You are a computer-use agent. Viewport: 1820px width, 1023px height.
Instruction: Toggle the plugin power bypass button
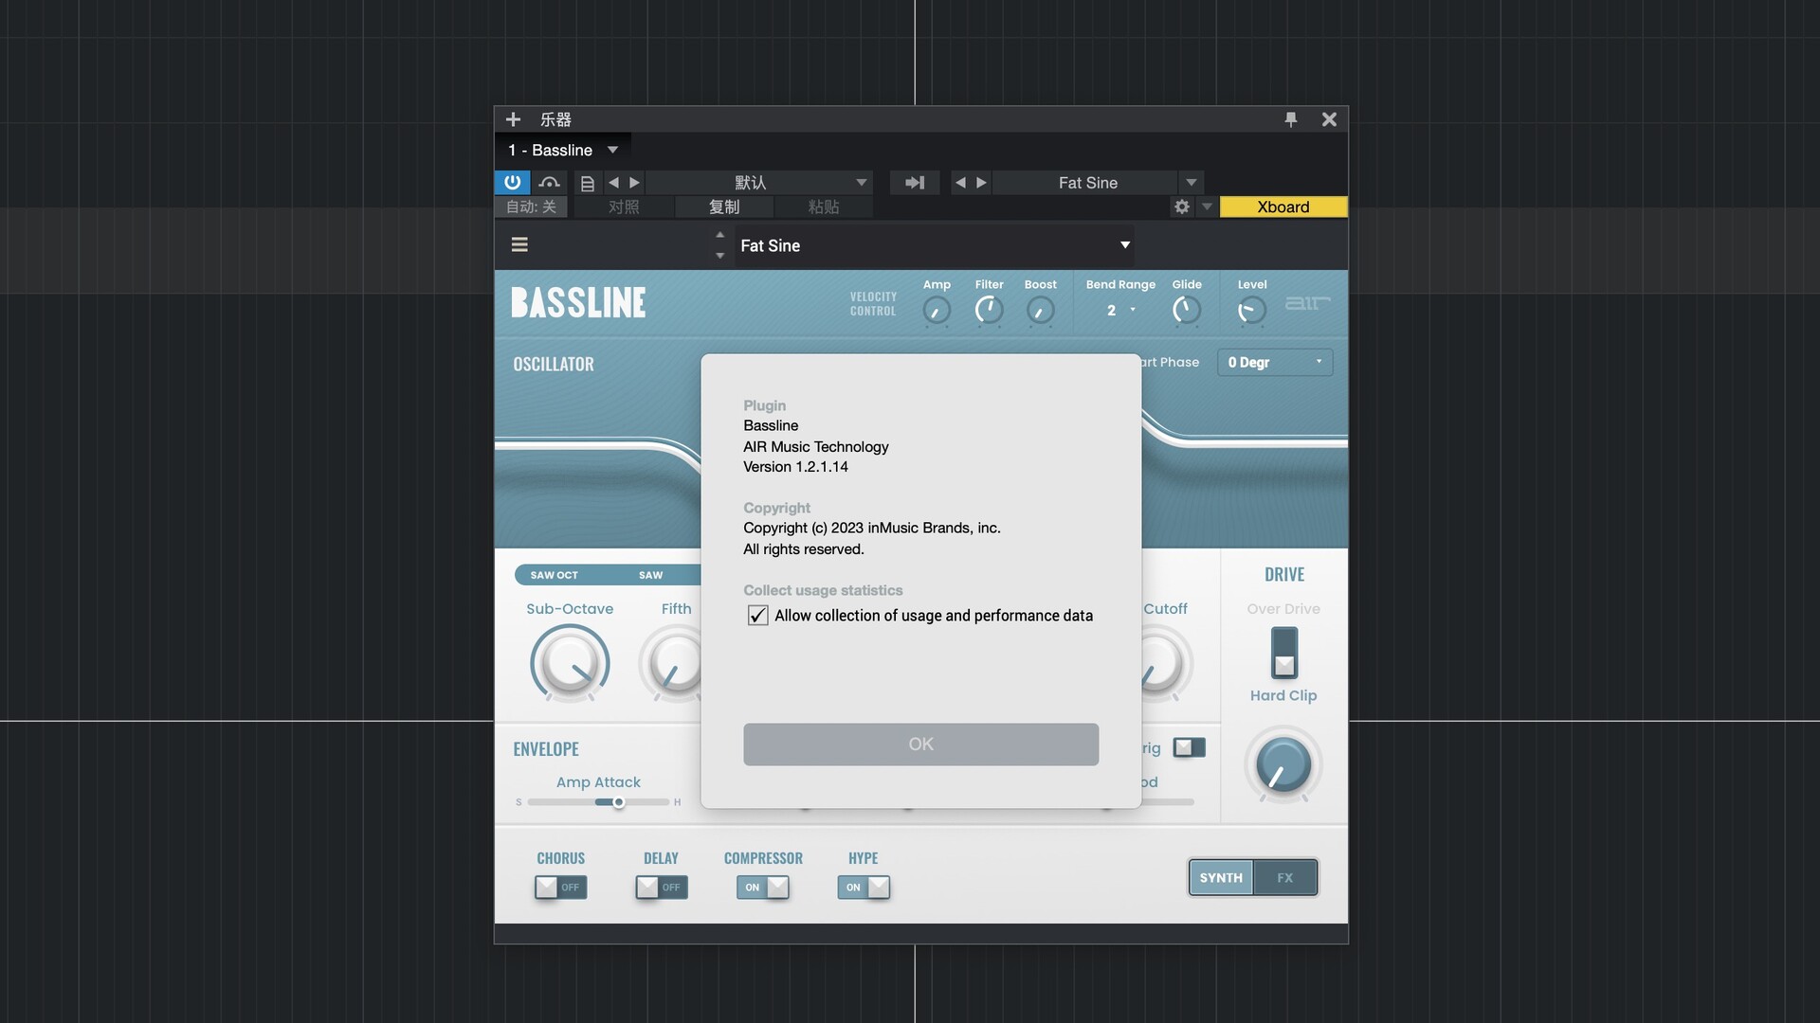click(x=512, y=182)
